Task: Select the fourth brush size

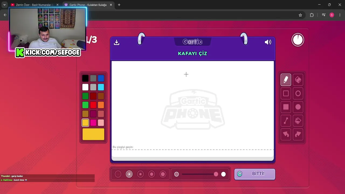Action: tap(151, 174)
